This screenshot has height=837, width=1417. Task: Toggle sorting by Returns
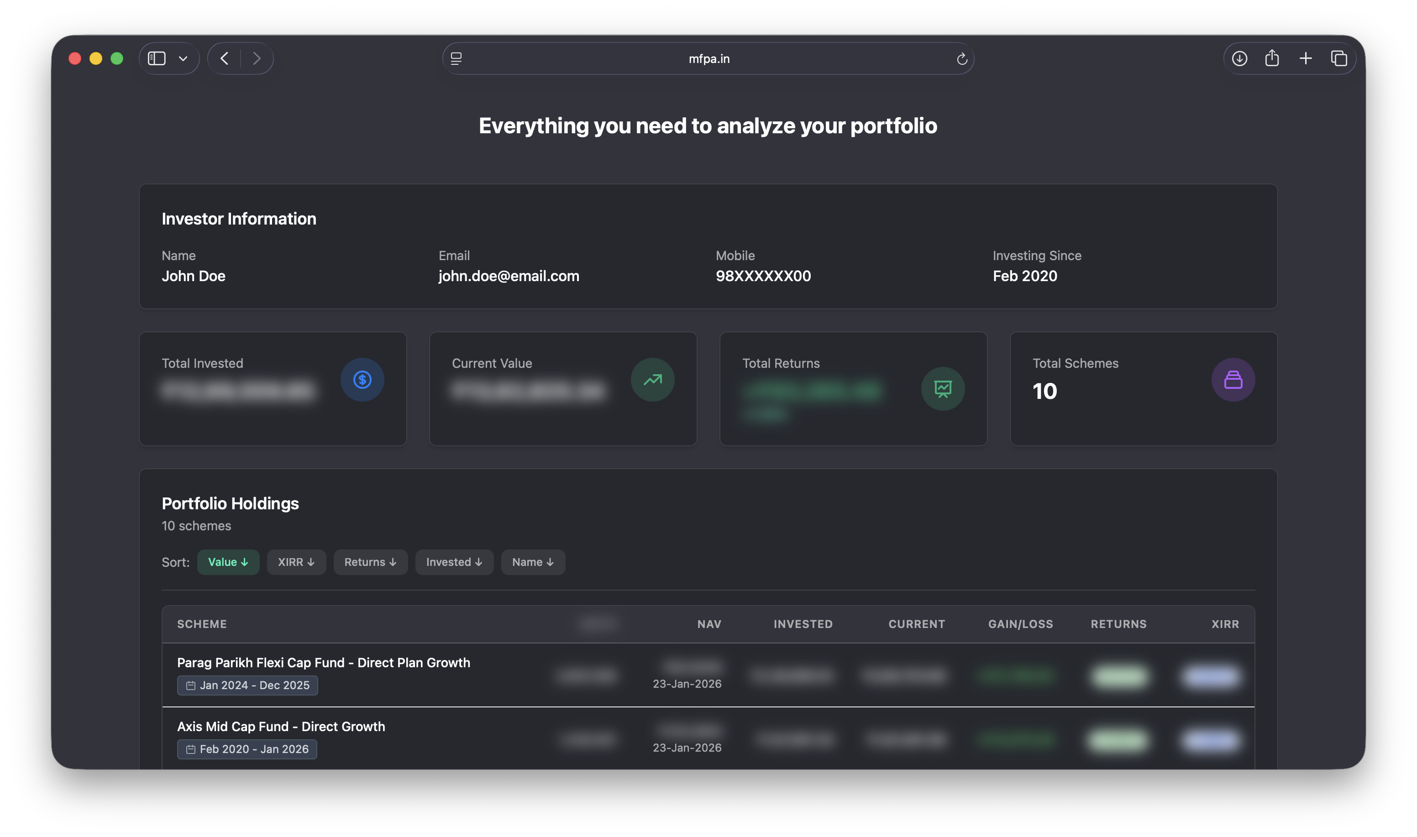370,562
